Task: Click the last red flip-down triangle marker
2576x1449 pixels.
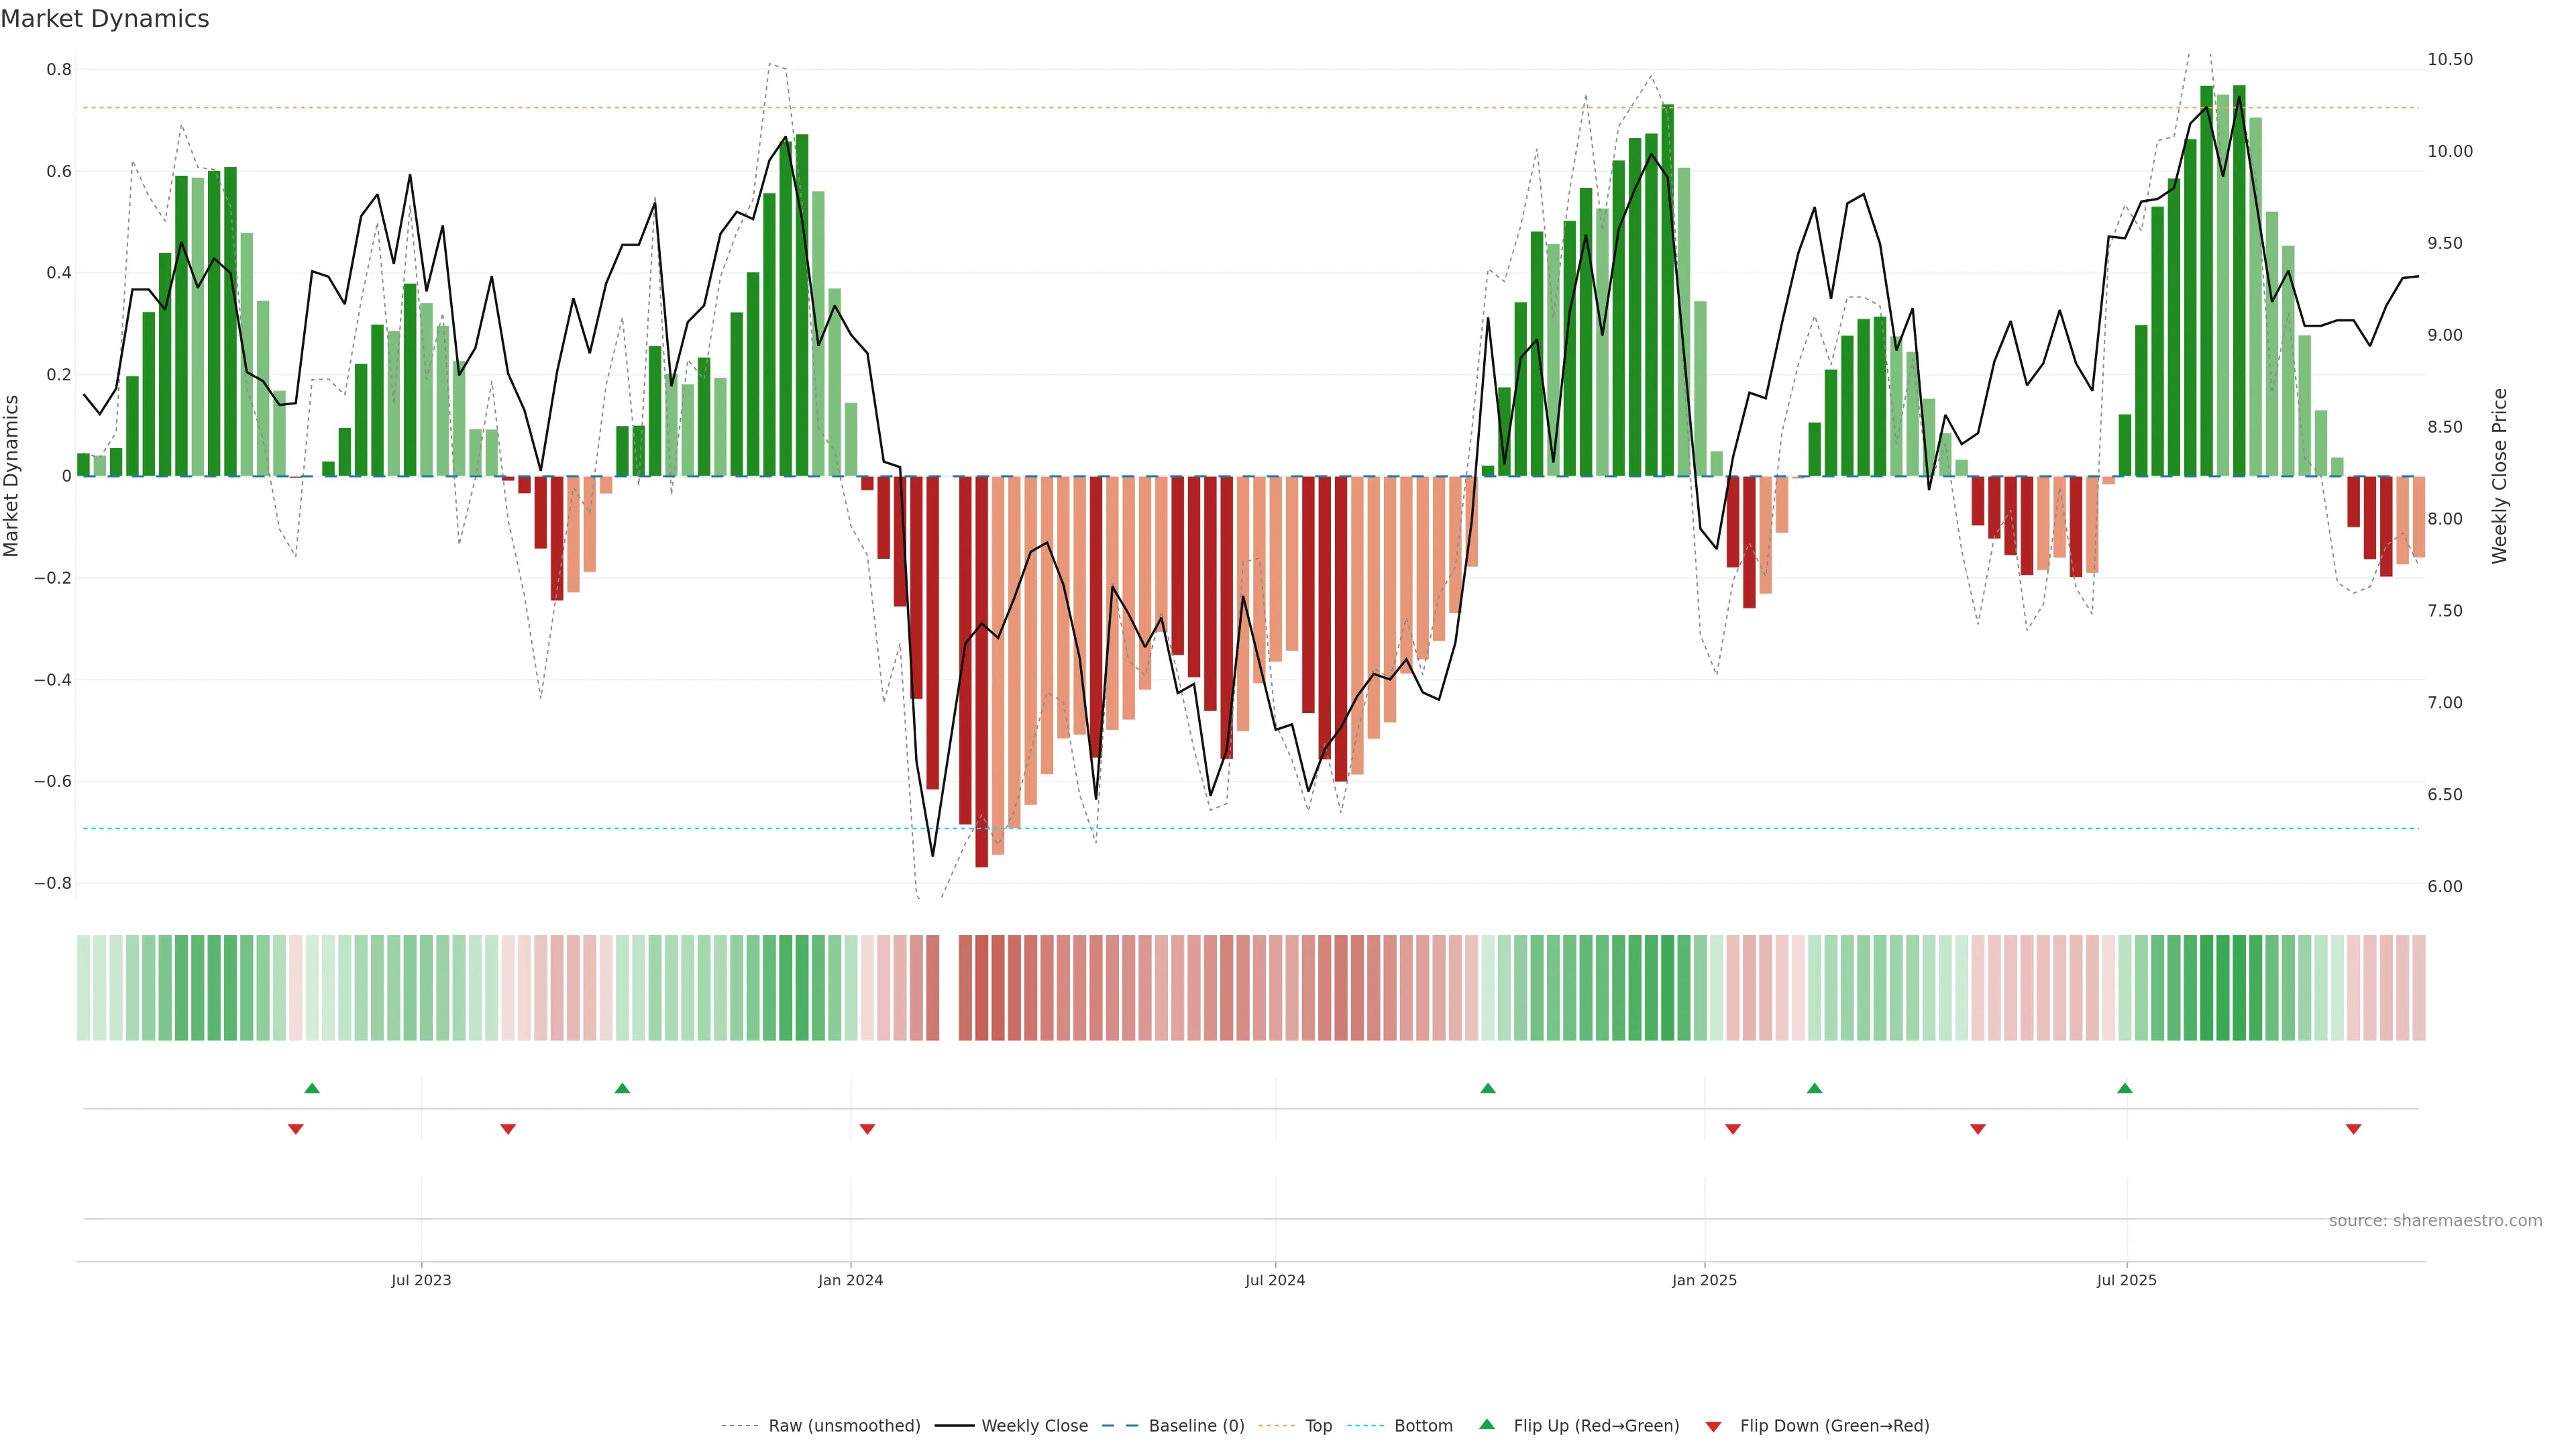Action: 2354,1129
